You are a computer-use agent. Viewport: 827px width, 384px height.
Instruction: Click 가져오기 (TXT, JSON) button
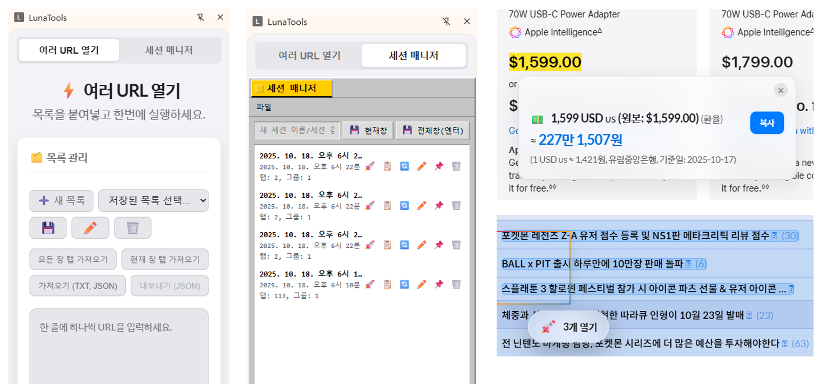78,286
